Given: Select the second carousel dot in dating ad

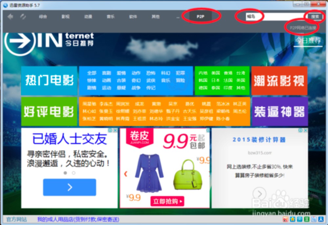Looking at the screenshot, I should pyautogui.click(x=73, y=173).
